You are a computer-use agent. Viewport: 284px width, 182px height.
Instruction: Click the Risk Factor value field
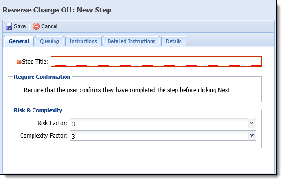click(x=159, y=123)
